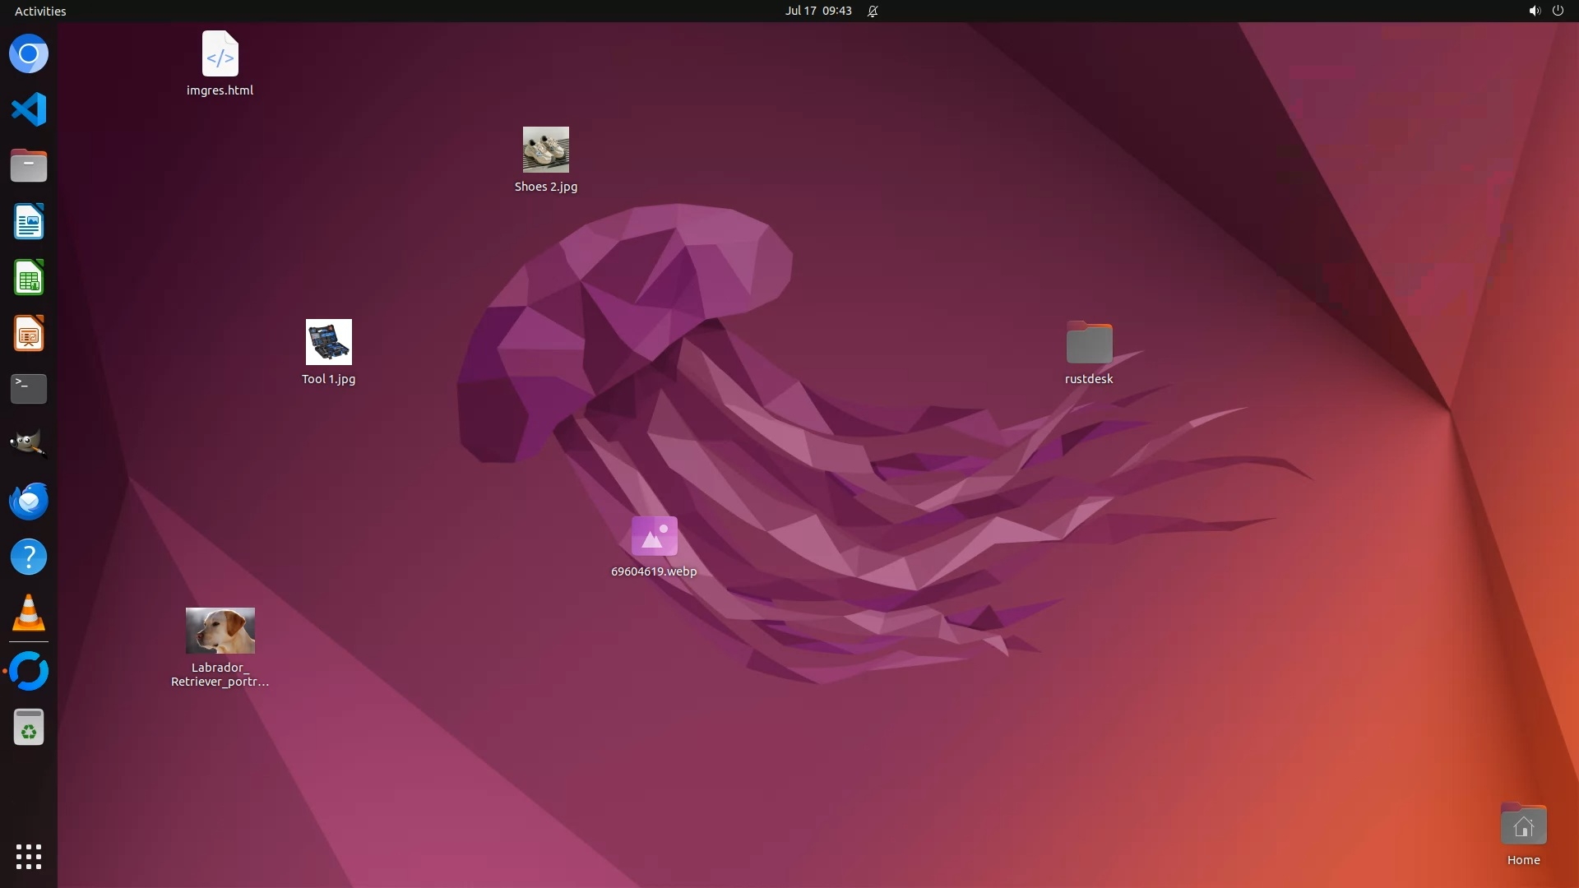Viewport: 1579px width, 888px height.
Task: Click the Activities button
Action: click(40, 11)
